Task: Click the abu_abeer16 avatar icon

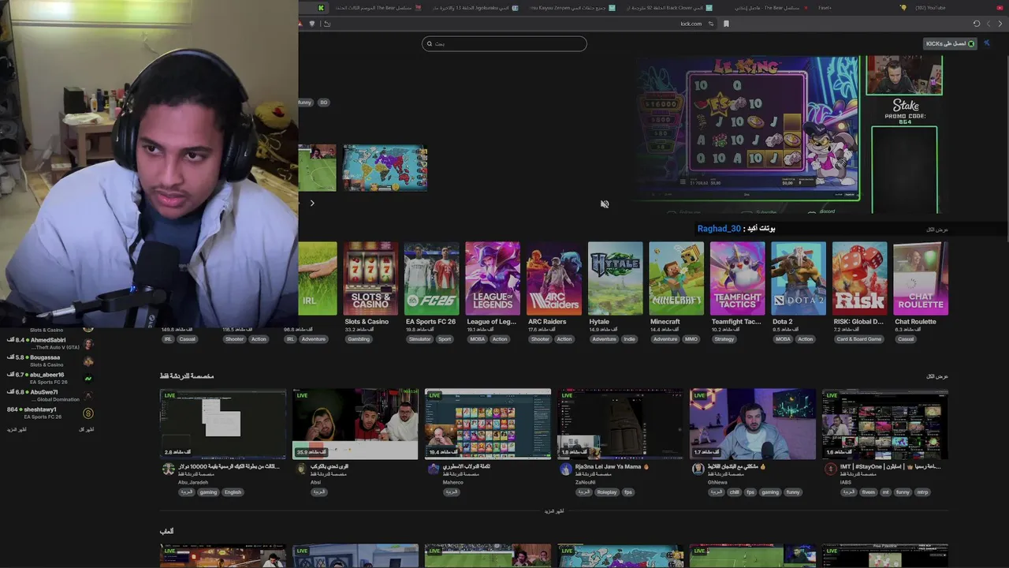Action: click(88, 378)
